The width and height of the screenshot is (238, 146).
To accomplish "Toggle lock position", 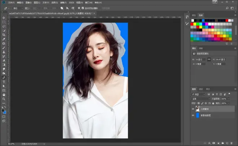I will 206,103.
